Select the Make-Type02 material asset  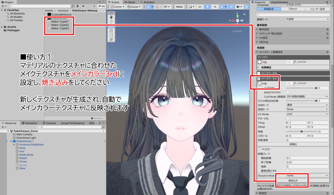[x=58, y=25]
